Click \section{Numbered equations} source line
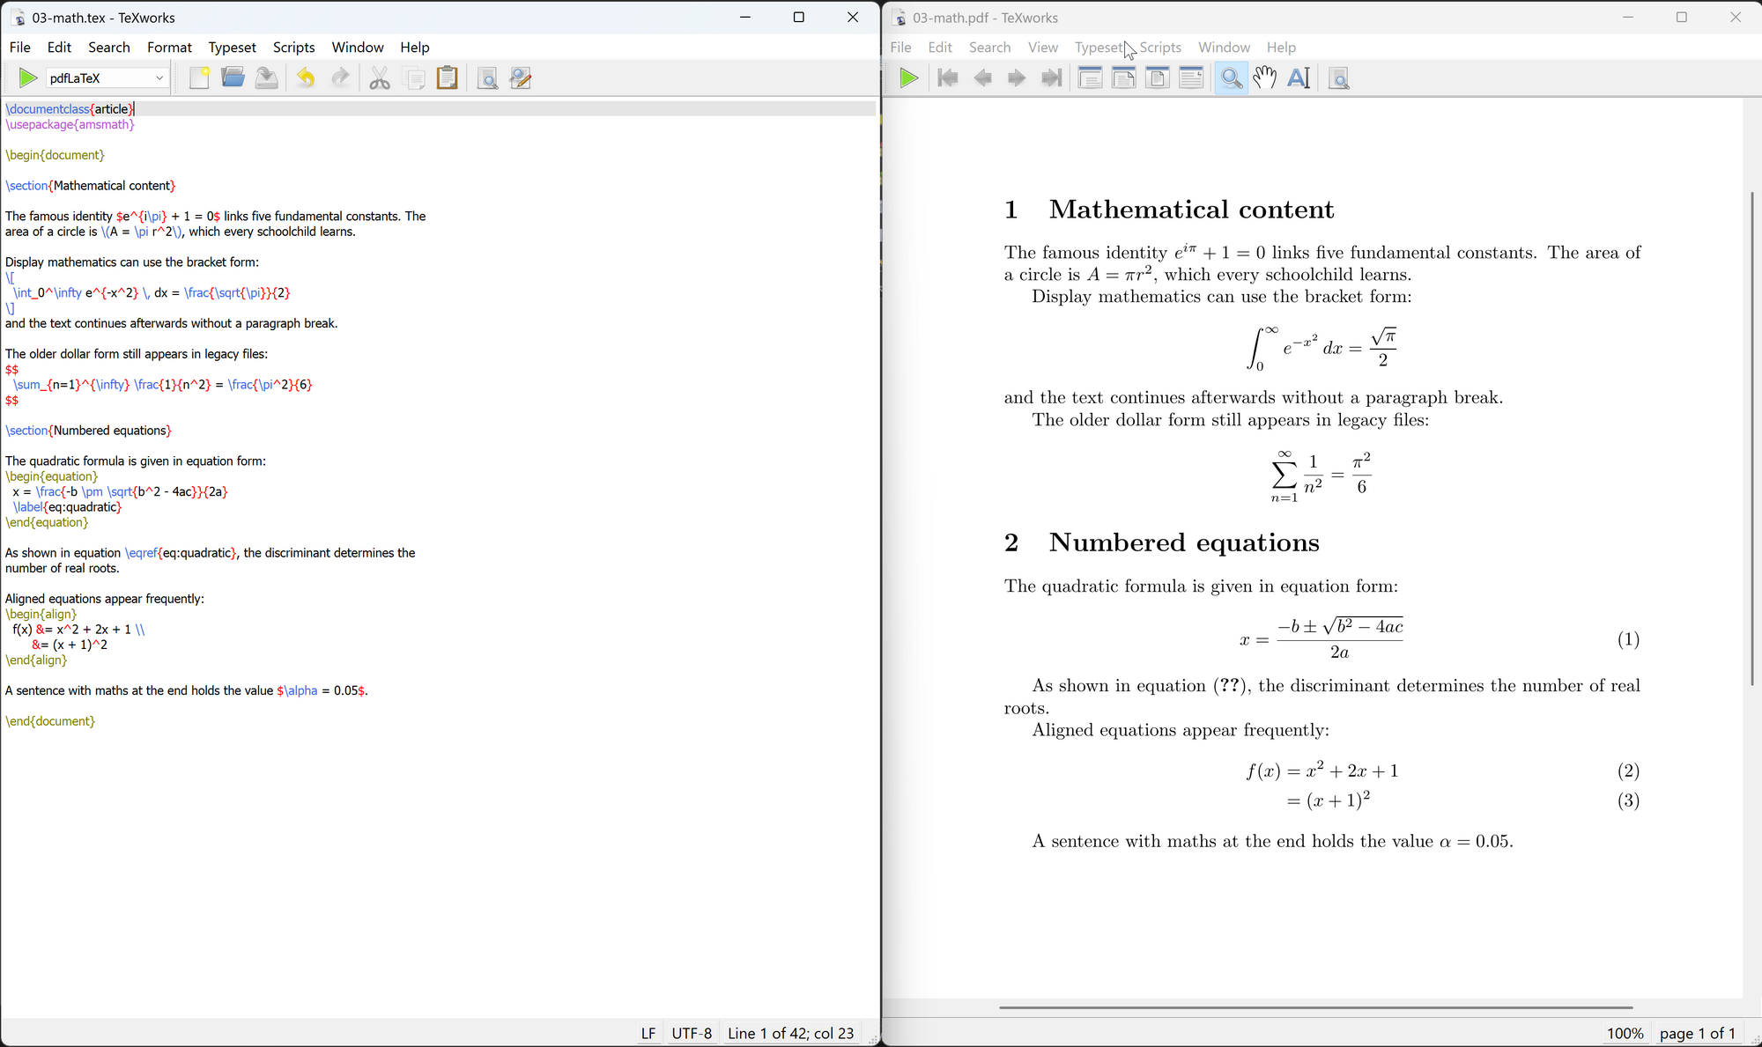The image size is (1762, 1047). (x=89, y=431)
